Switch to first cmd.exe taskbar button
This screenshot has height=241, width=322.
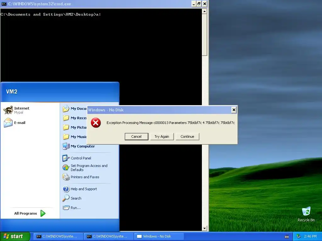click(58, 236)
